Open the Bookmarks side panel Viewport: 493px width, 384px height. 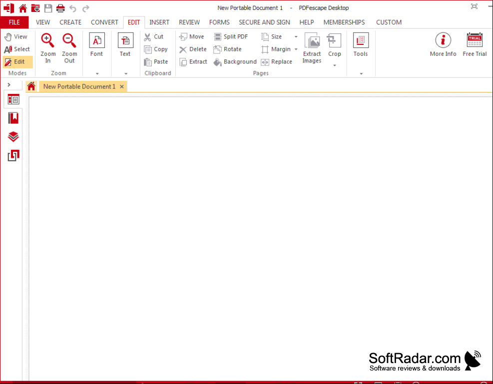13,118
